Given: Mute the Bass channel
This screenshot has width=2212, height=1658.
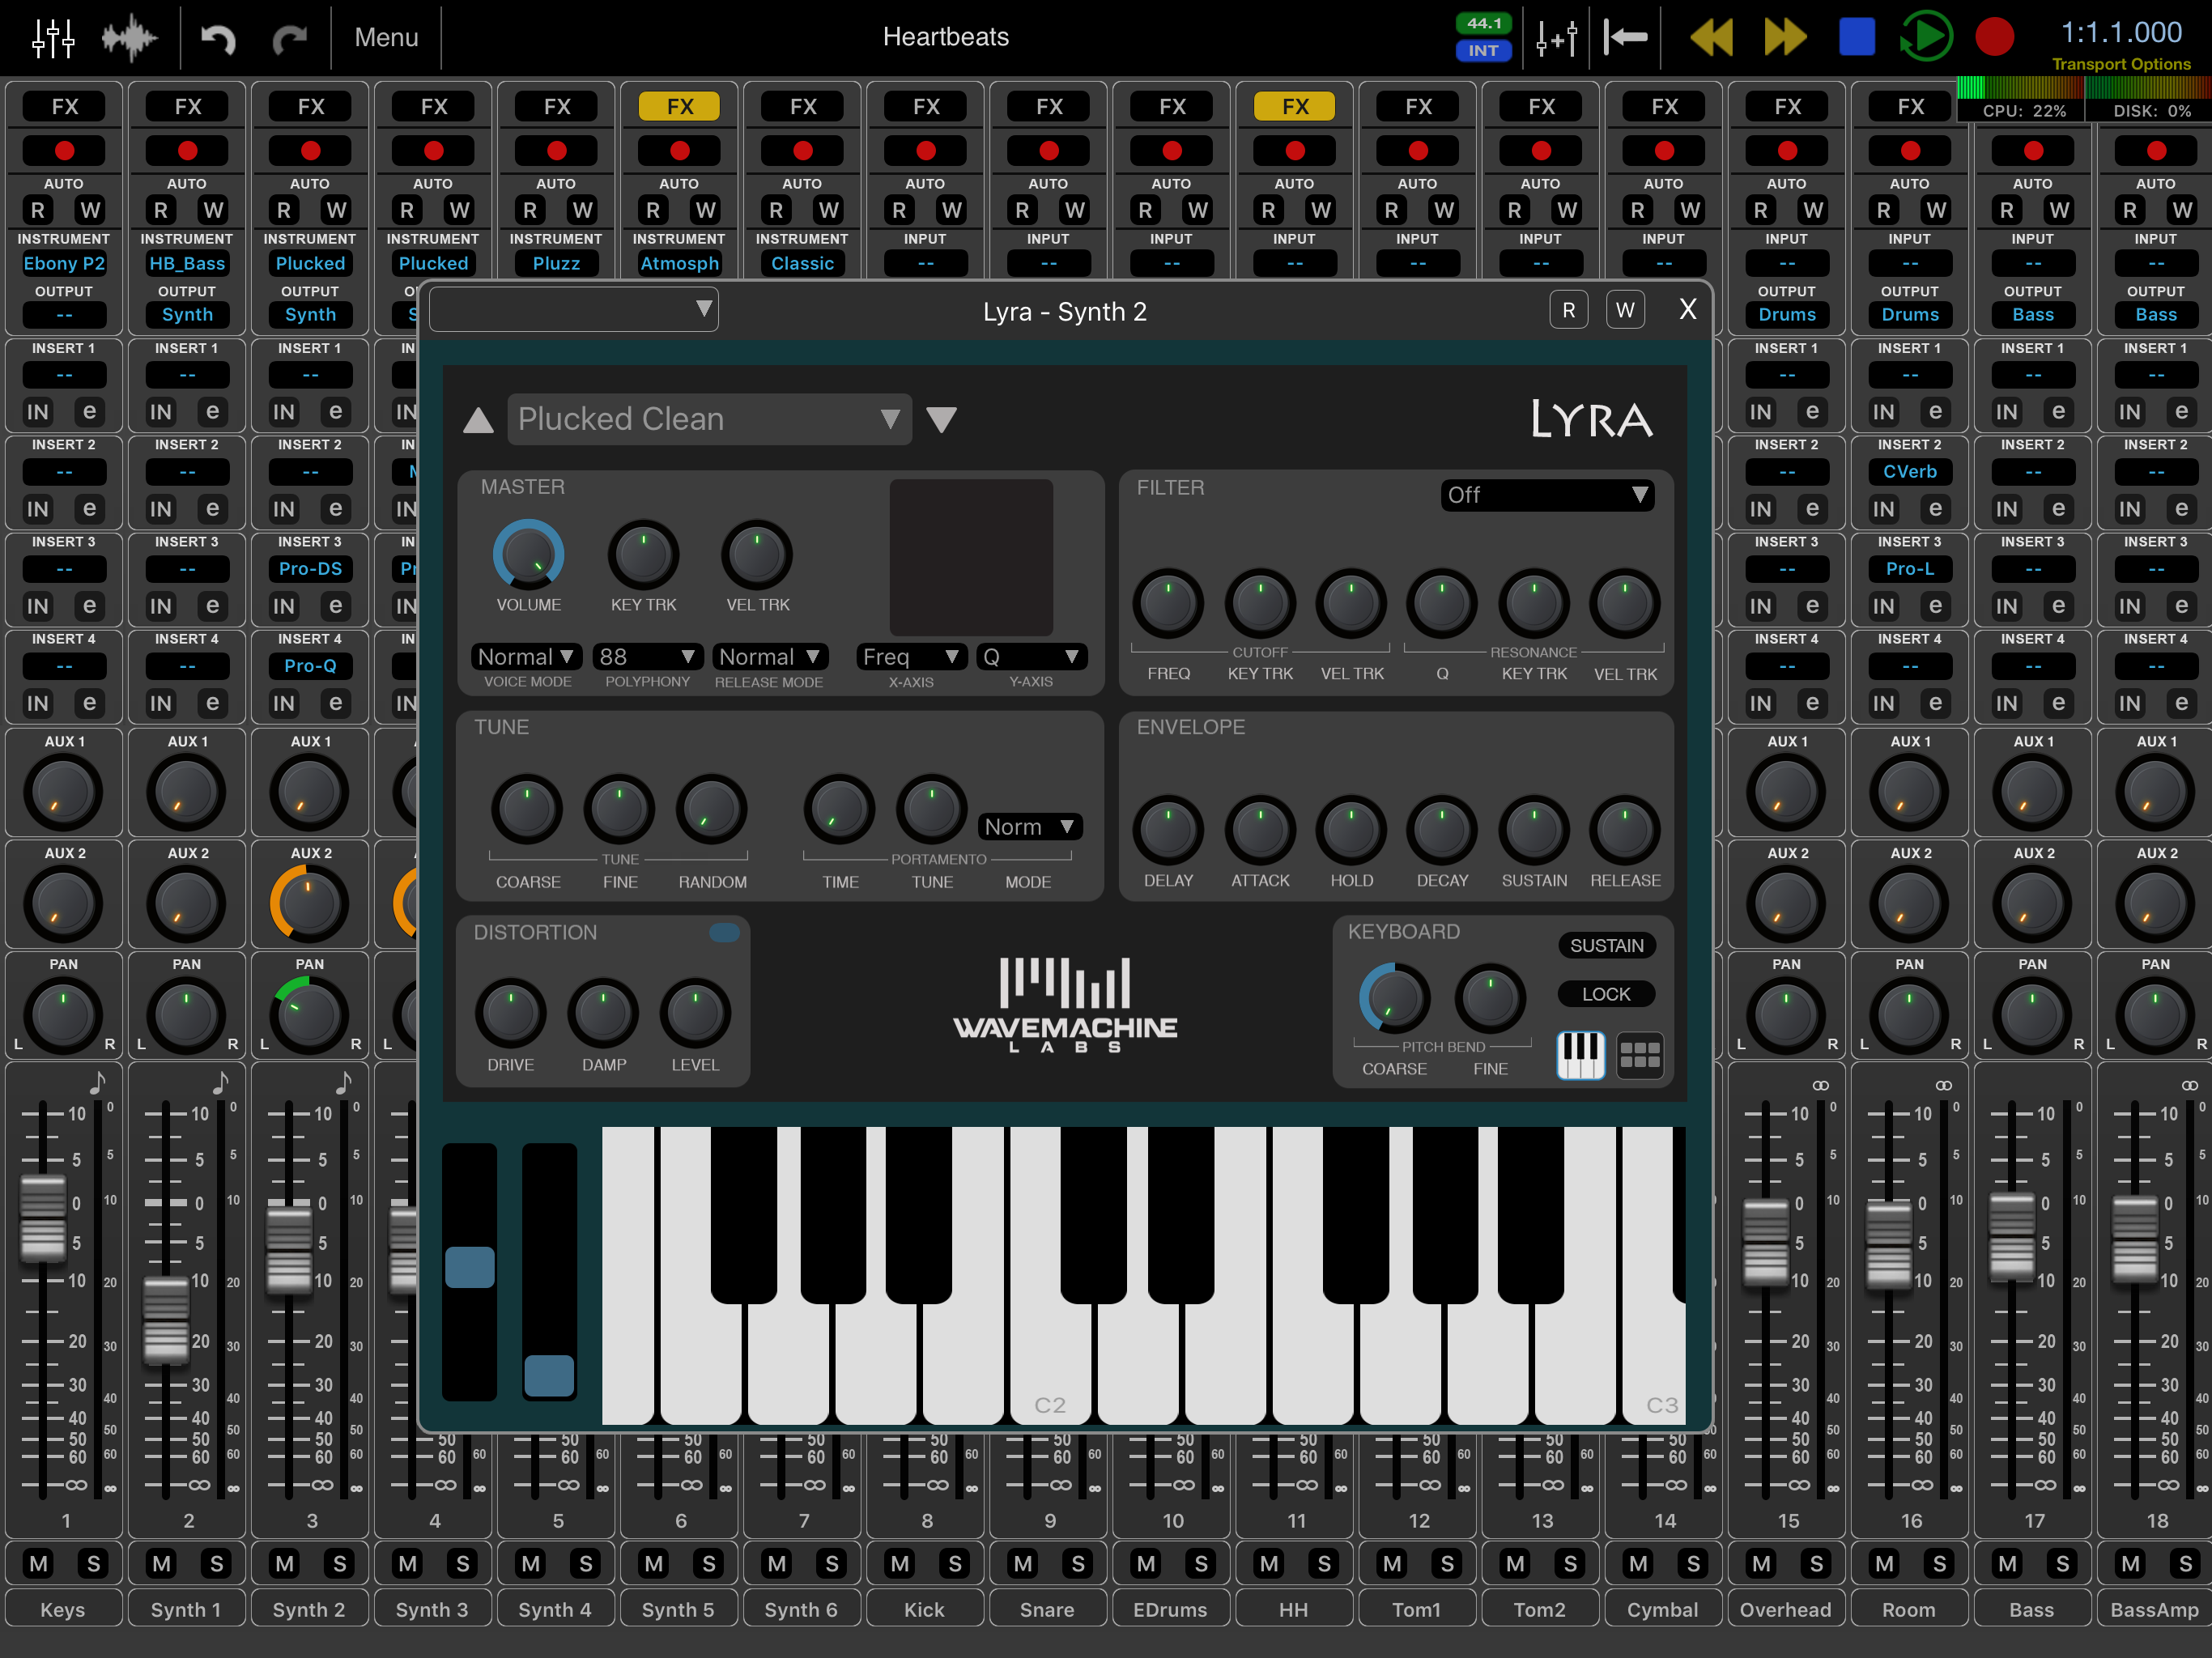Looking at the screenshot, I should pos(2007,1563).
